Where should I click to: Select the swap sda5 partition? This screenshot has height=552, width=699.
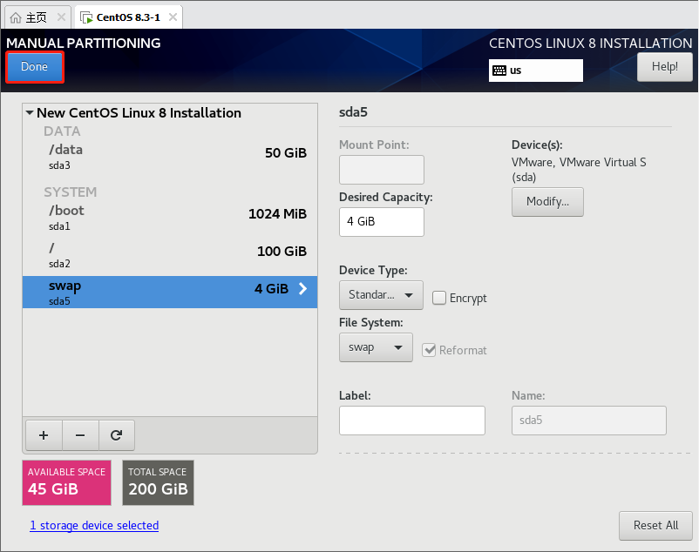(170, 292)
